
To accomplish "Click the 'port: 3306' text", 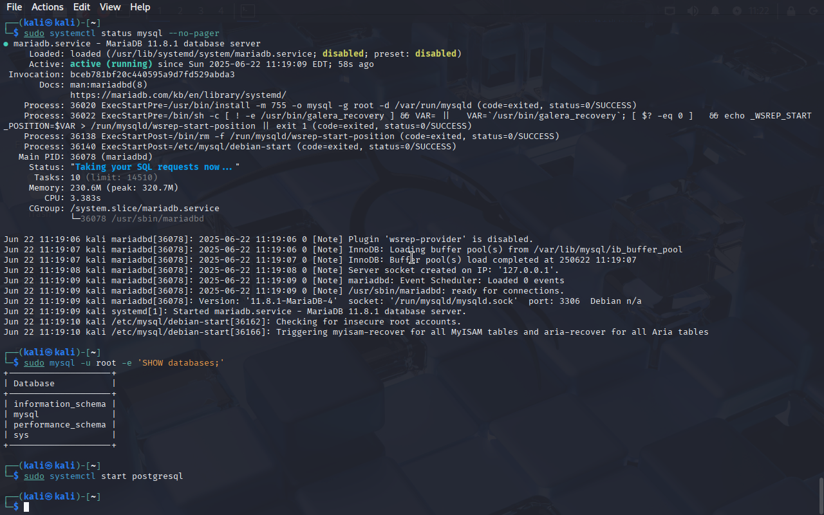I will click(554, 301).
